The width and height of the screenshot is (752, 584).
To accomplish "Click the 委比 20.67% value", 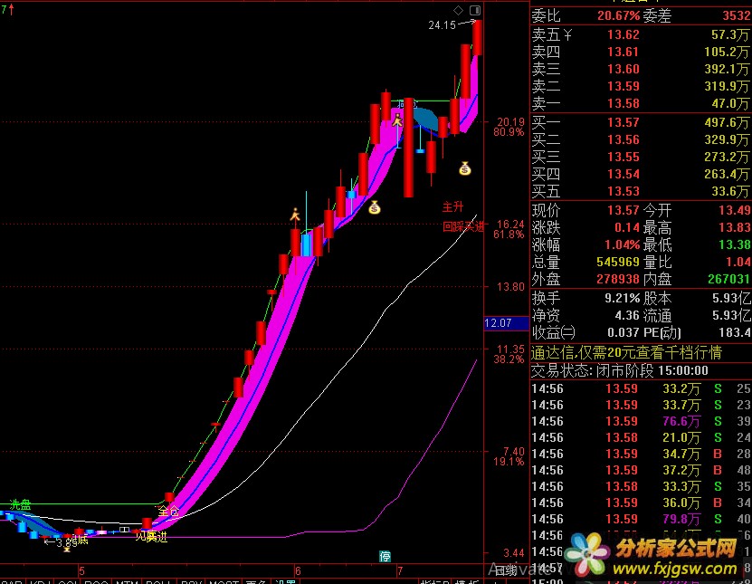I will coord(618,15).
